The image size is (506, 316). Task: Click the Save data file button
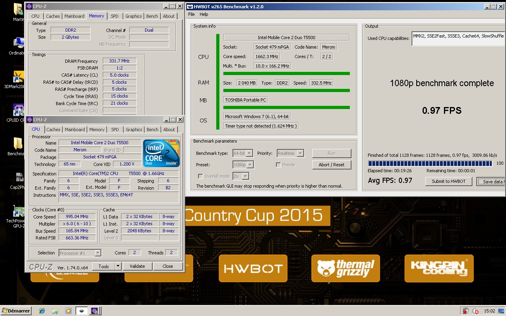point(491,181)
